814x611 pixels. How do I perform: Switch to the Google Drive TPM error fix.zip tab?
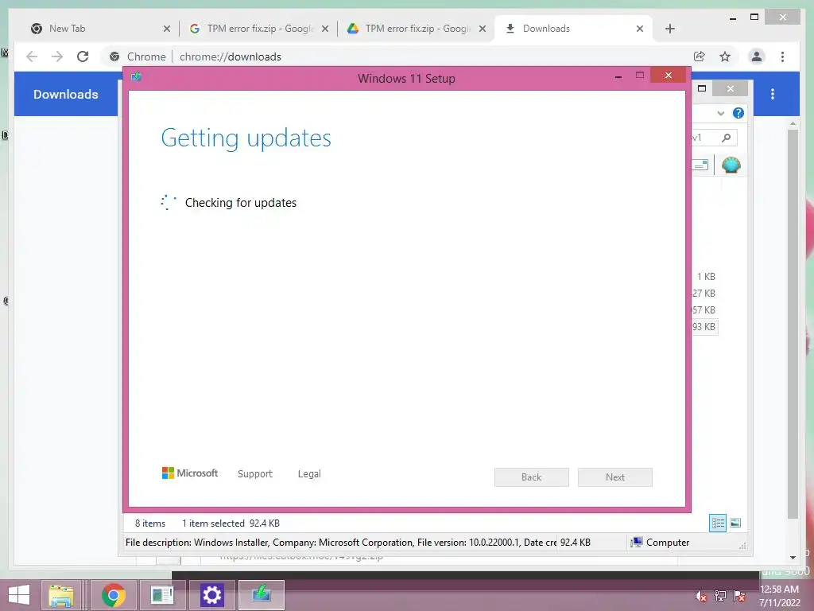pos(418,29)
